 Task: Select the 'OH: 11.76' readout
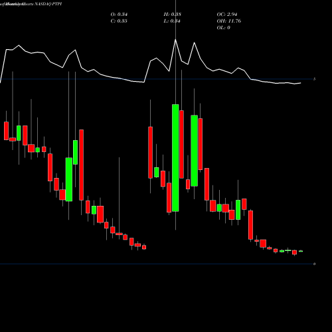[229, 21]
